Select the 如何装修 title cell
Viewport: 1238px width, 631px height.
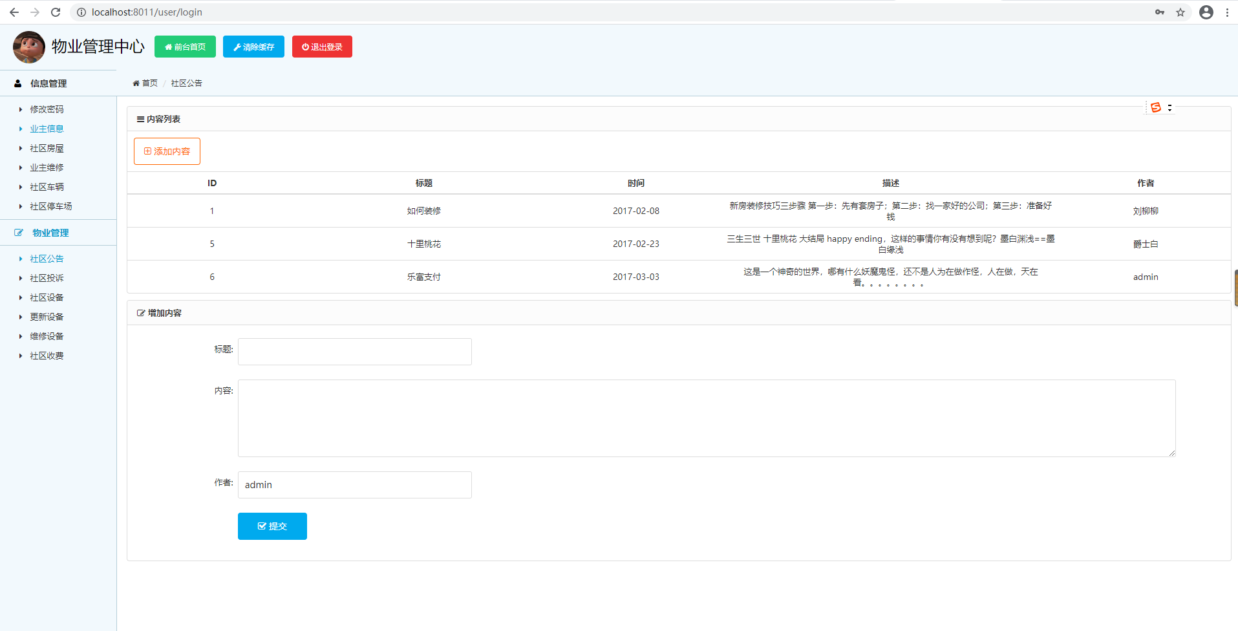(424, 211)
